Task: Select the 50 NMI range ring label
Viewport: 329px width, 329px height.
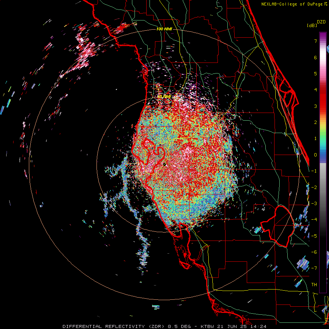Action: [x=164, y=97]
